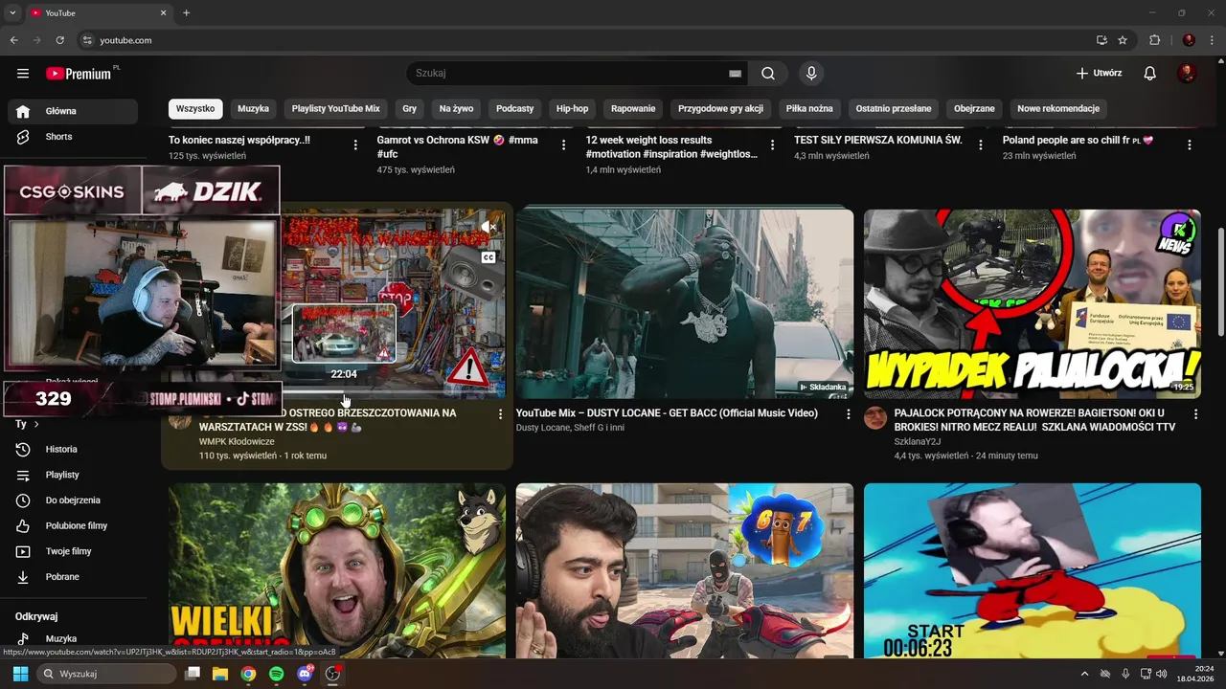Open Polubione filmy in sidebar

tap(73, 526)
